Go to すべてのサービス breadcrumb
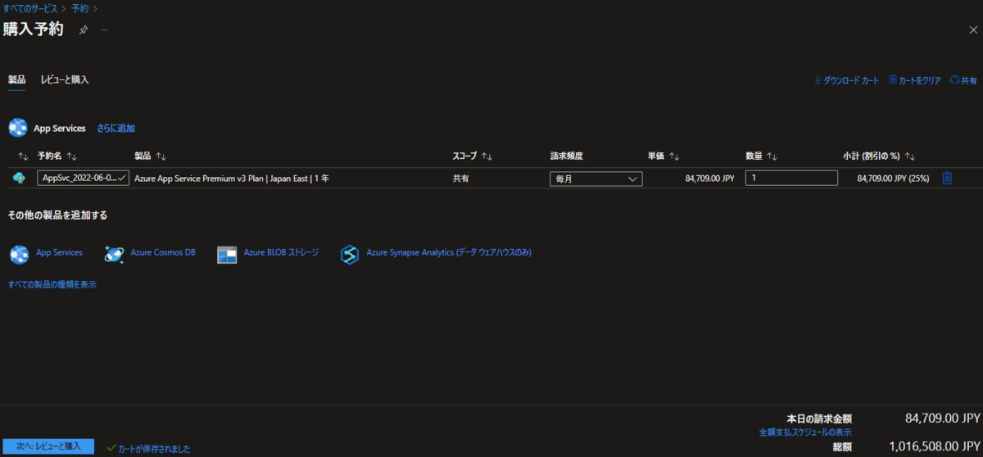 (x=30, y=8)
